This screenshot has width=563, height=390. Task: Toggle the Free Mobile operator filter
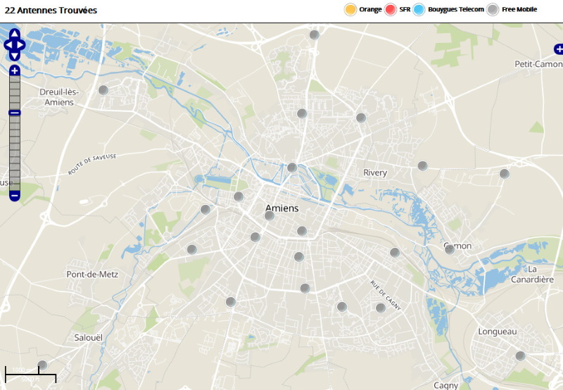[x=493, y=10]
